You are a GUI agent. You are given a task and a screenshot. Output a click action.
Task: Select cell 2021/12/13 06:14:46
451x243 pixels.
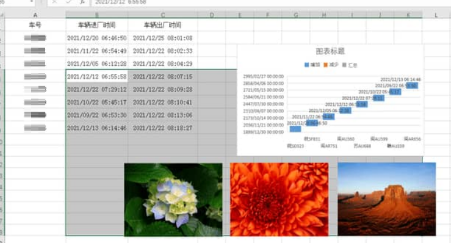tap(96, 128)
